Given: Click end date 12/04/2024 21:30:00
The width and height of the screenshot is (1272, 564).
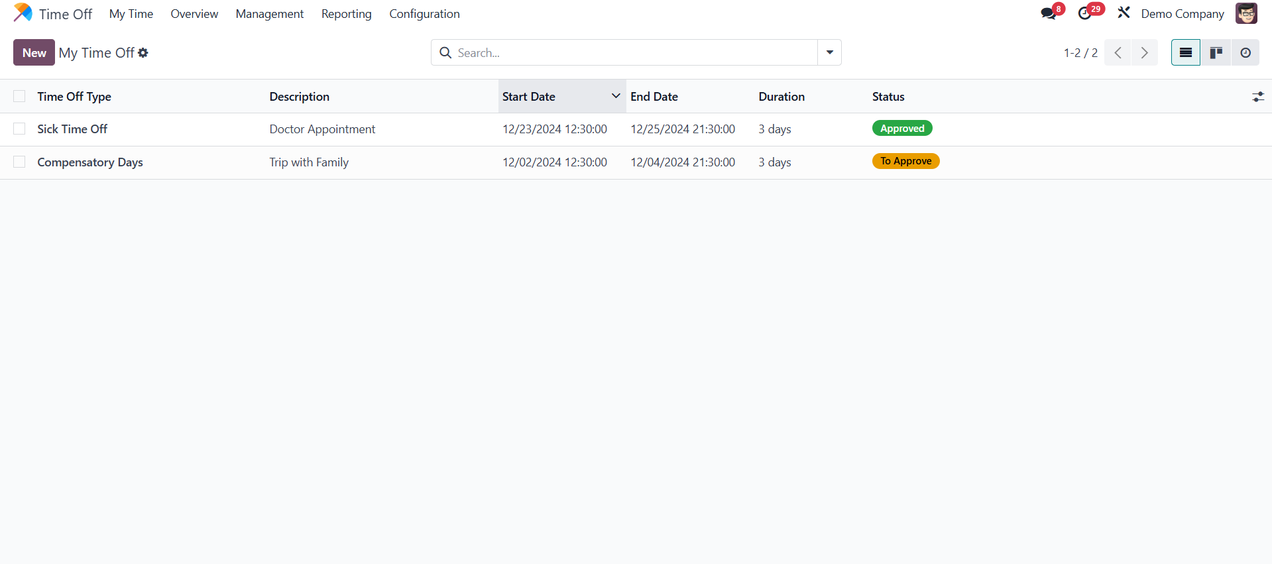Looking at the screenshot, I should pos(683,162).
